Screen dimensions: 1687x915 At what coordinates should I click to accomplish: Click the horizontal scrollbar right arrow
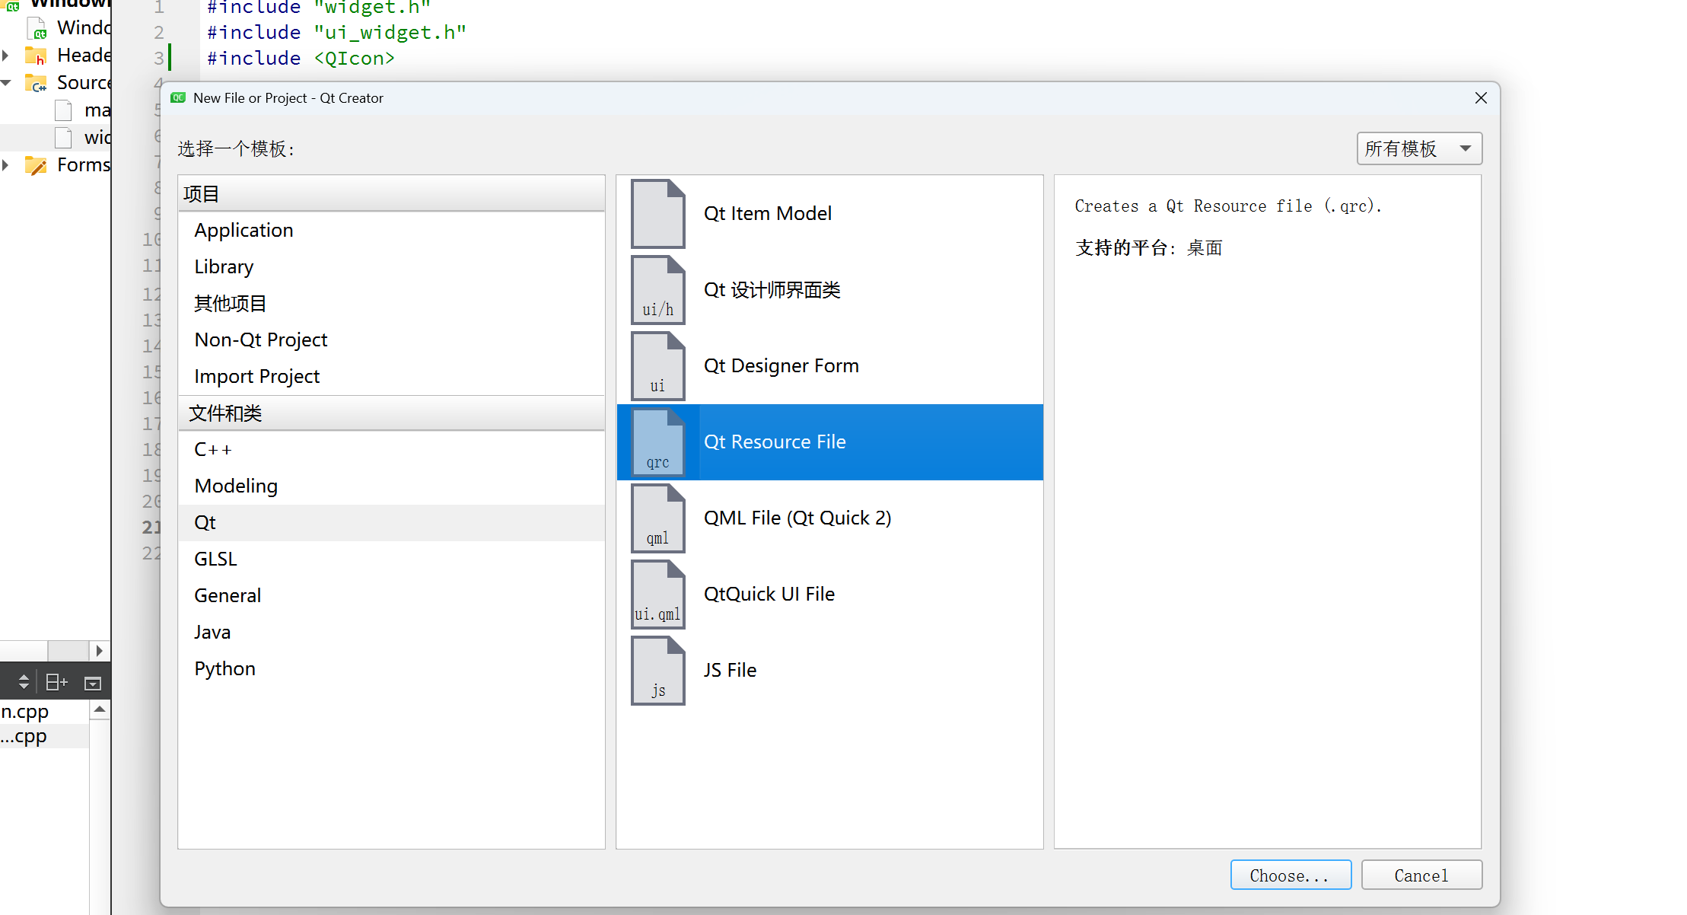[99, 651]
